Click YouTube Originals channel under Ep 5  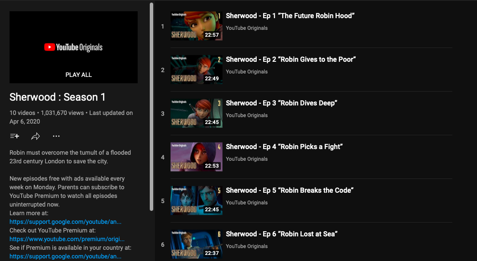click(x=247, y=203)
